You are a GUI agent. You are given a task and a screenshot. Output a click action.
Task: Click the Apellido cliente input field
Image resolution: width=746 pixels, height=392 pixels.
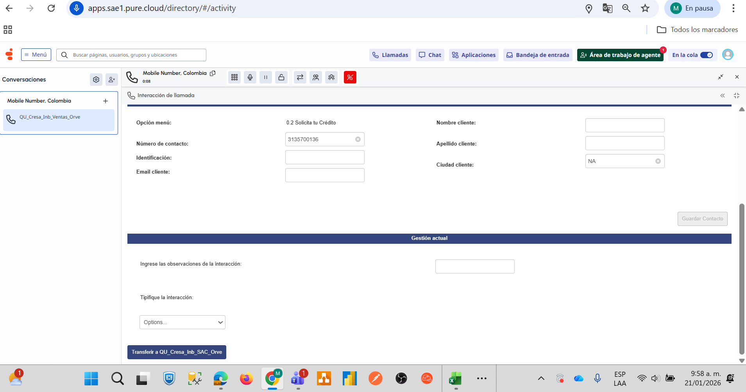(625, 143)
